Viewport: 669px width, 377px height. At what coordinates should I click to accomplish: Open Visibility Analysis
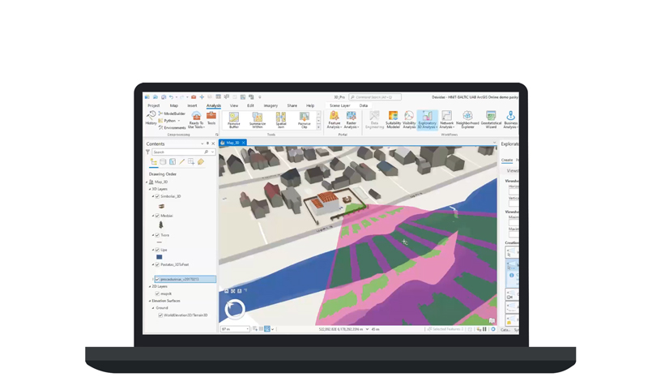409,120
